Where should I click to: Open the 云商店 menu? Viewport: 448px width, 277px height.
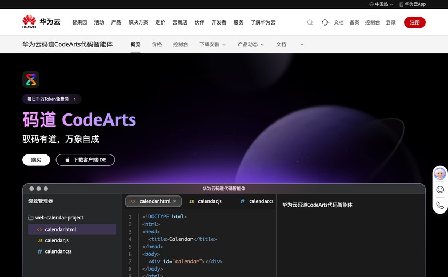coord(180,22)
